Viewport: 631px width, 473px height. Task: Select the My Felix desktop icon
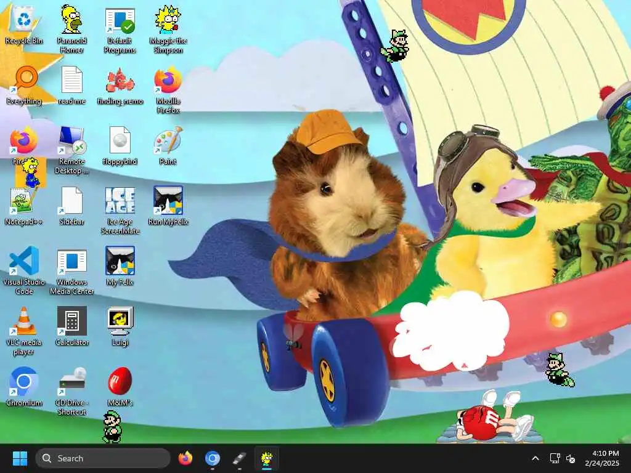coord(120,265)
